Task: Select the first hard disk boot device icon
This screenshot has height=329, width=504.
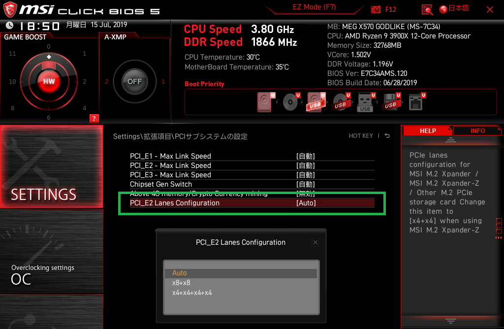Action: click(x=264, y=102)
